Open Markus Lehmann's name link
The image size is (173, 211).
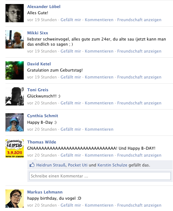[x=45, y=192]
